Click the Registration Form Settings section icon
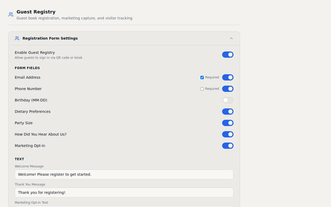Screen dimensions: 331x207 click(17, 38)
